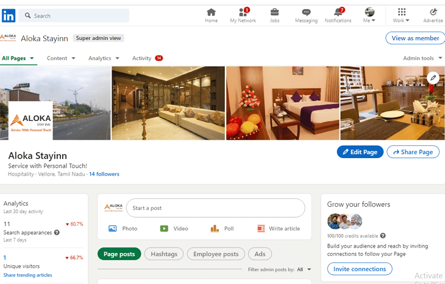Click the small Aloka logo in header

(x=8, y=38)
